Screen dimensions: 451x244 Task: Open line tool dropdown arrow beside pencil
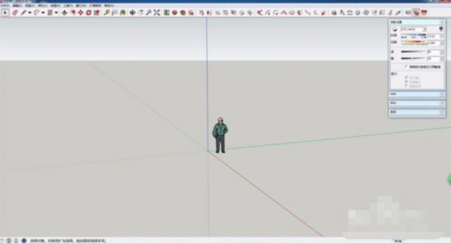[x=29, y=12]
